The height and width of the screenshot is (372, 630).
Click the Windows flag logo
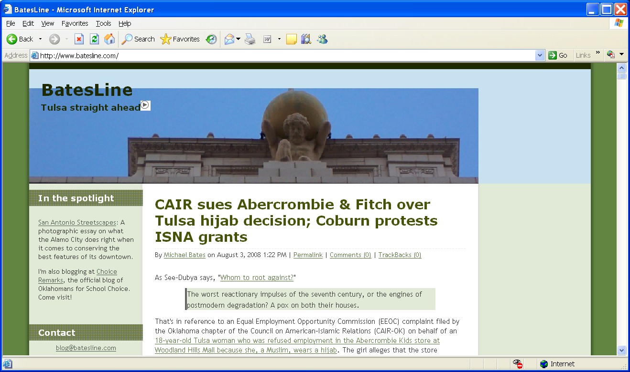619,23
